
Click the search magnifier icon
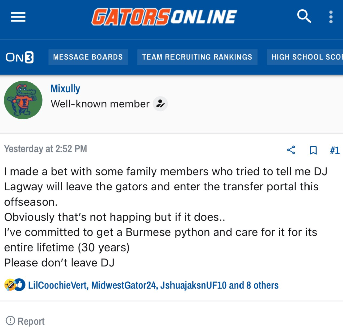(x=304, y=16)
